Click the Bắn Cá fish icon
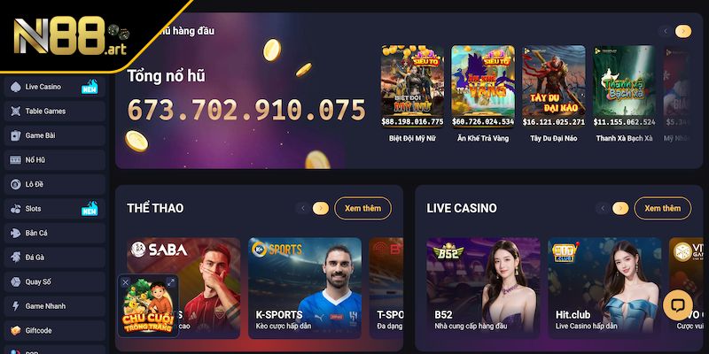The image size is (709, 354). tap(16, 233)
